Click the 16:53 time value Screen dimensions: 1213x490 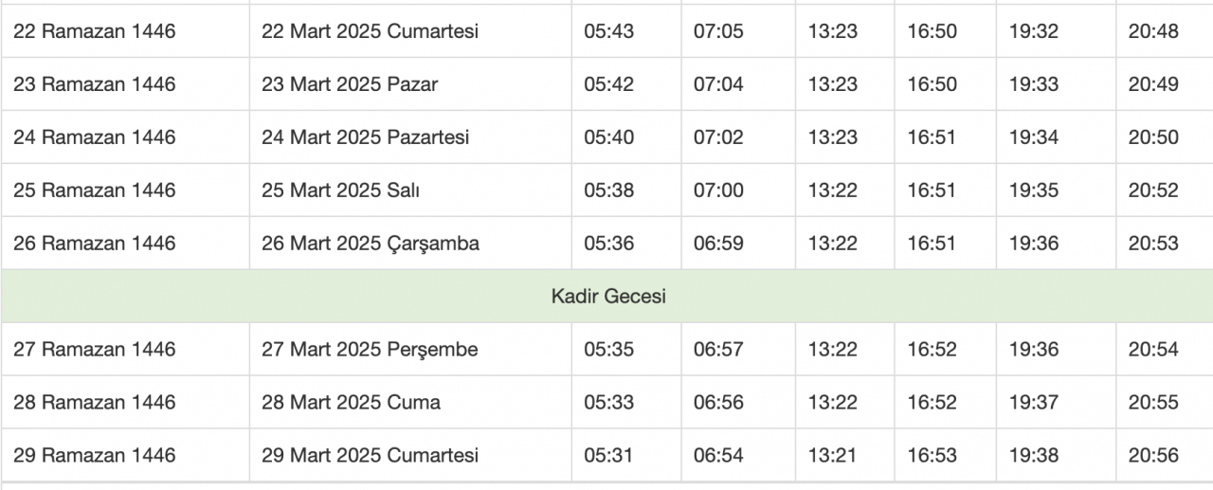click(932, 456)
